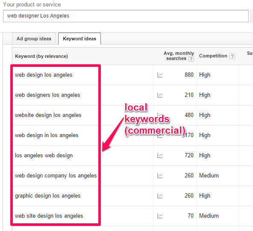Select keyword web design los angeles
Screen dimensions: 253x231
point(44,75)
